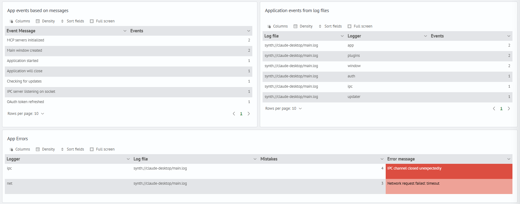The height and width of the screenshot is (204, 520).
Task: Open Event Message column header menu
Action: point(125,31)
